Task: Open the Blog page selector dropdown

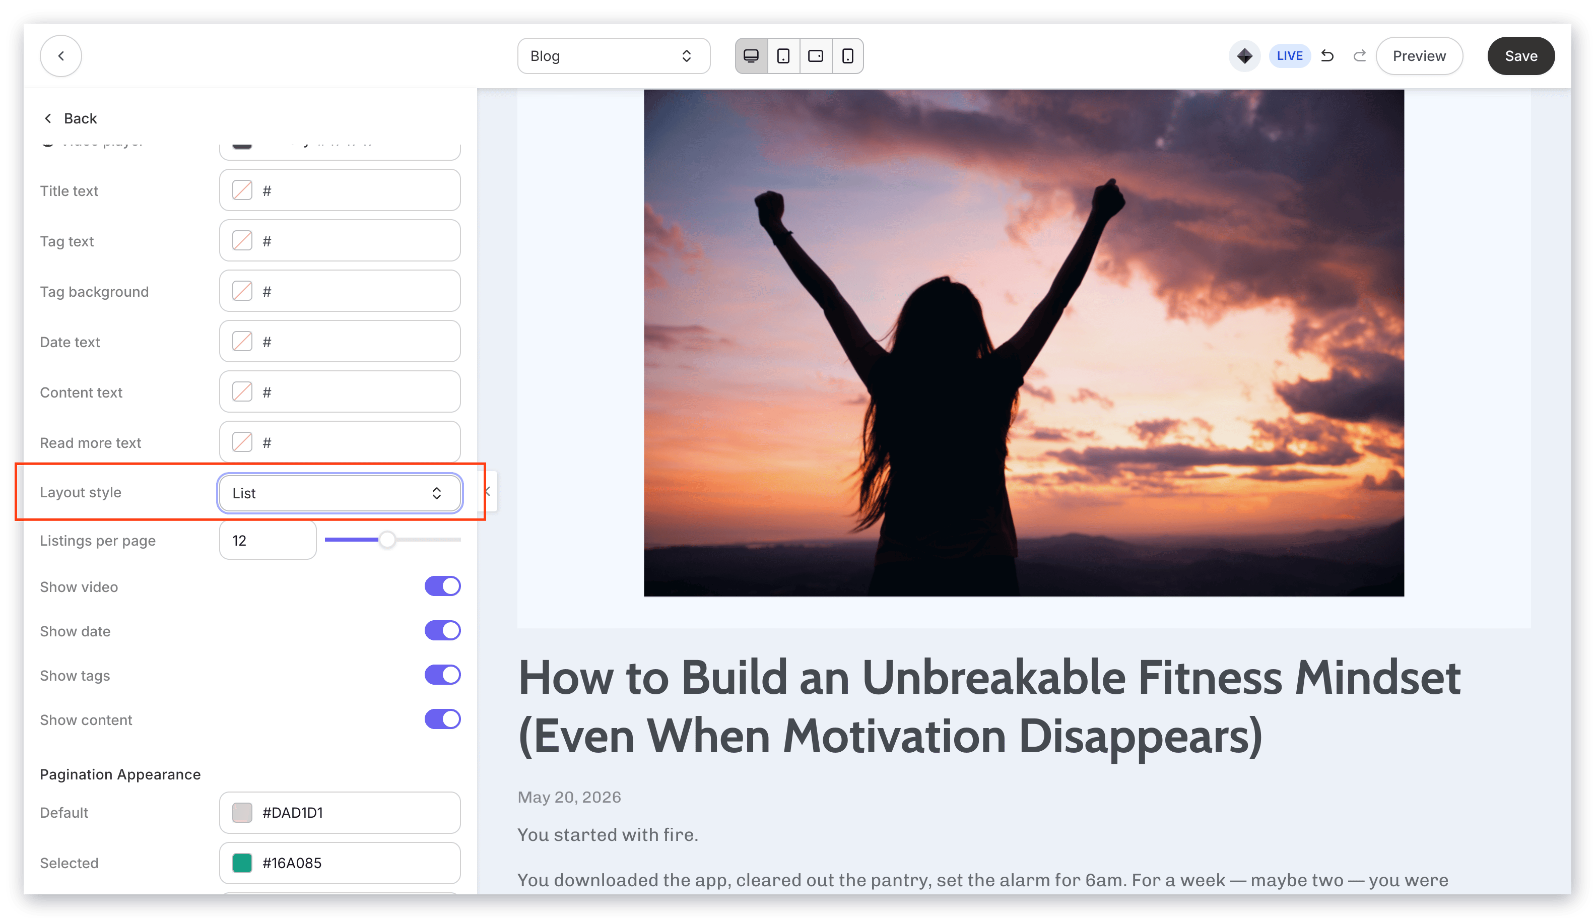Action: click(614, 56)
